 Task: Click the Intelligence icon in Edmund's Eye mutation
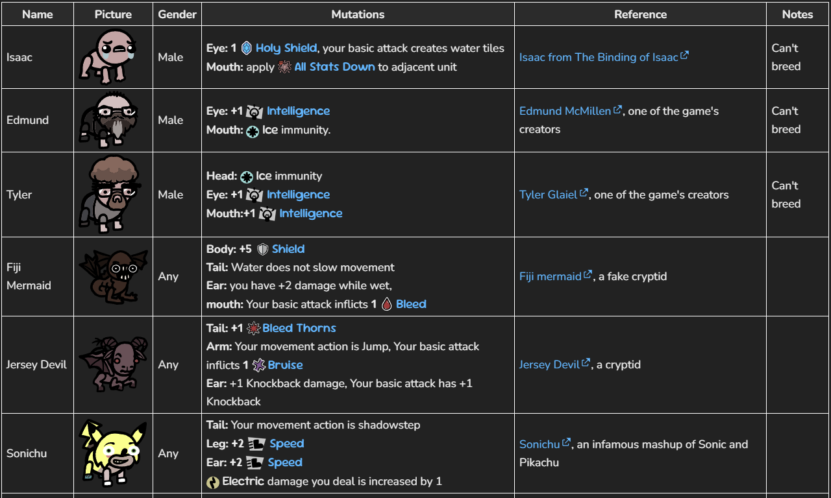[x=254, y=112]
